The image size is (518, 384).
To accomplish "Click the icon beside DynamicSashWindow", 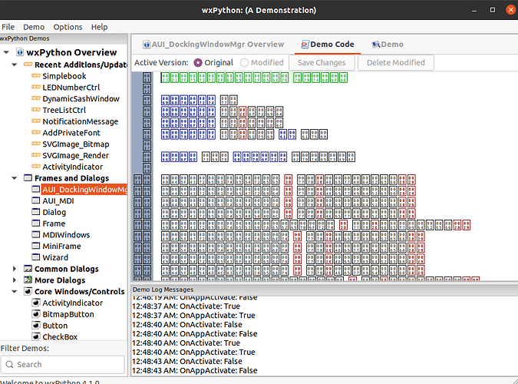I will click(36, 98).
